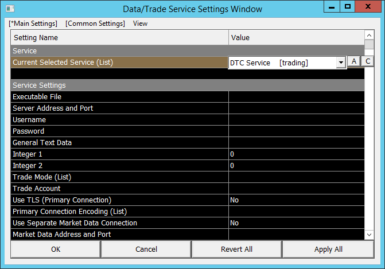
Task: Click Apply All button
Action: [x=328, y=249]
